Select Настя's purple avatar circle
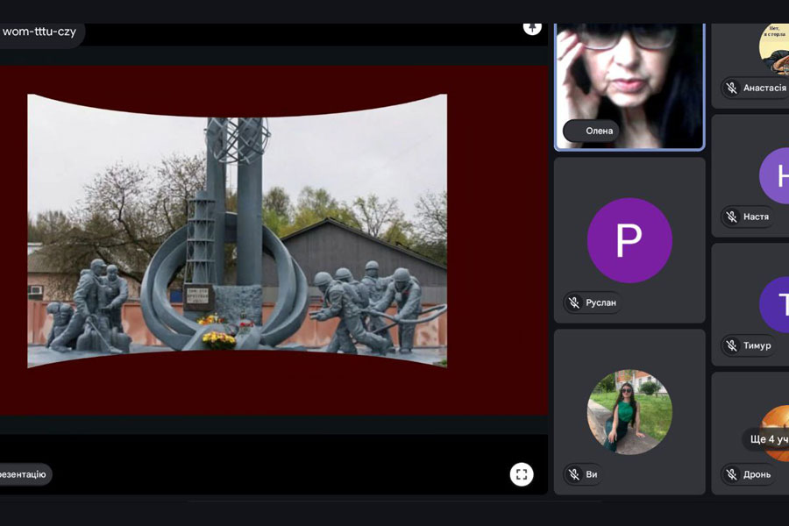Image resolution: width=789 pixels, height=526 pixels. point(775,175)
